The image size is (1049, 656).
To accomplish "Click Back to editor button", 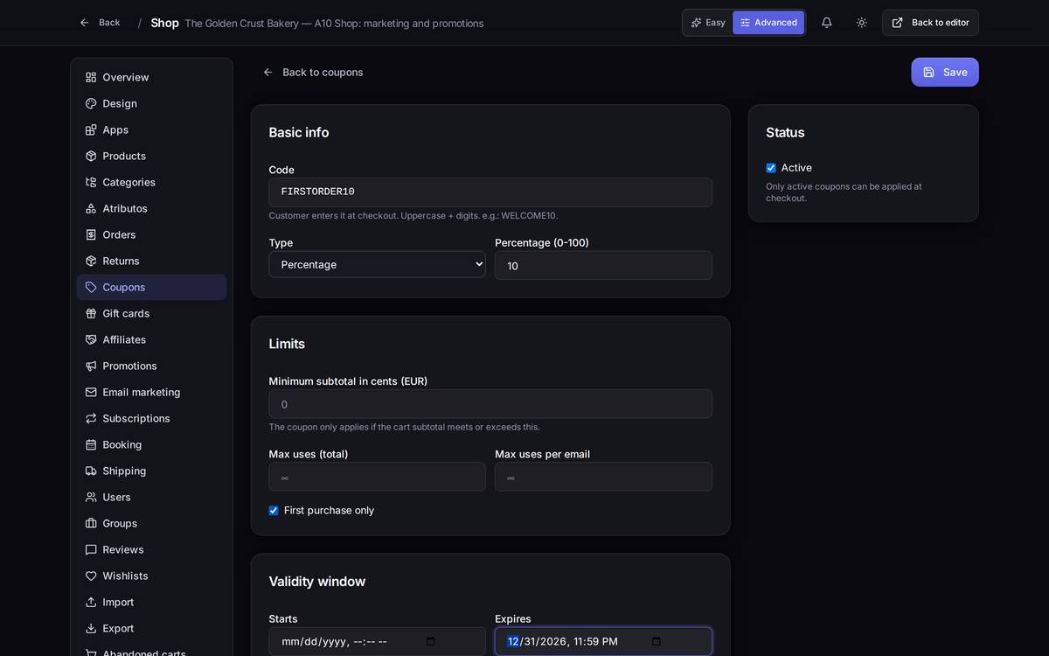I will pyautogui.click(x=930, y=23).
